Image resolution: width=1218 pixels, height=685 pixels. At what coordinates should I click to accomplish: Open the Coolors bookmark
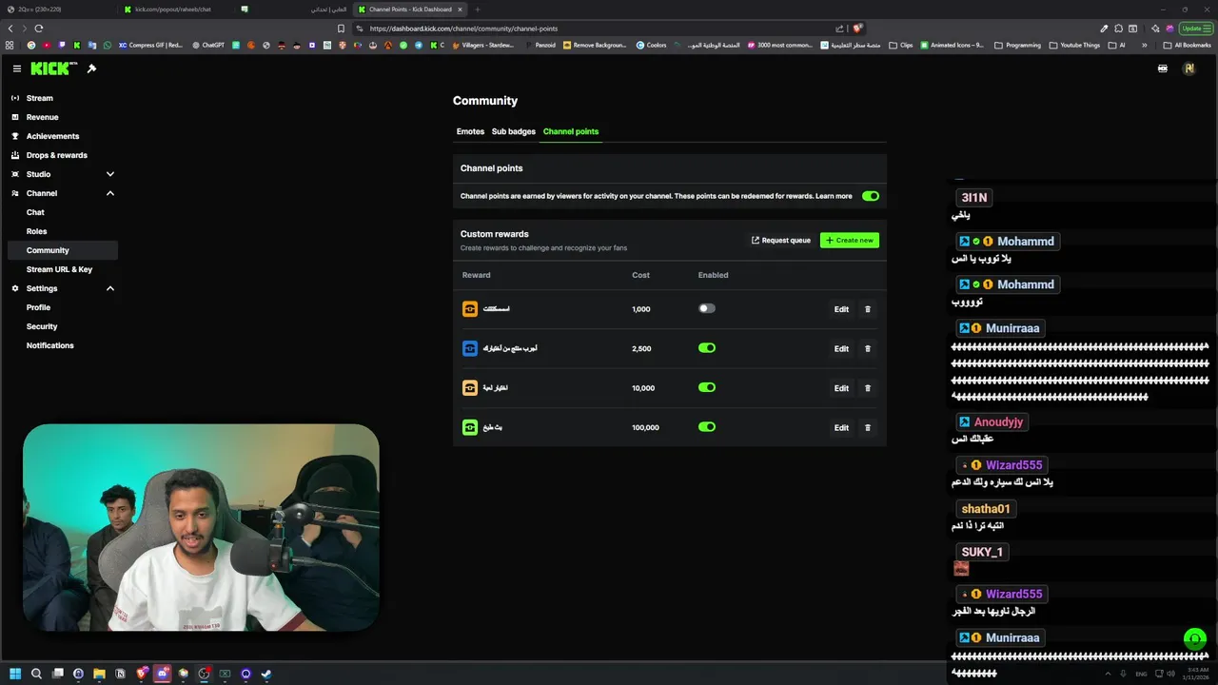point(652,45)
